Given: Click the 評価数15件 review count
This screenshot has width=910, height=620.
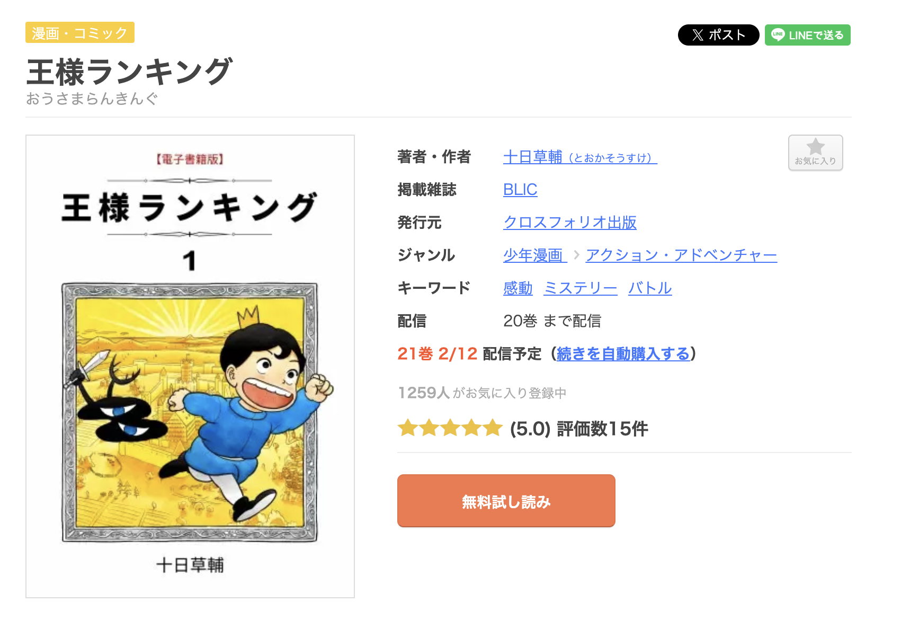Looking at the screenshot, I should [x=602, y=429].
